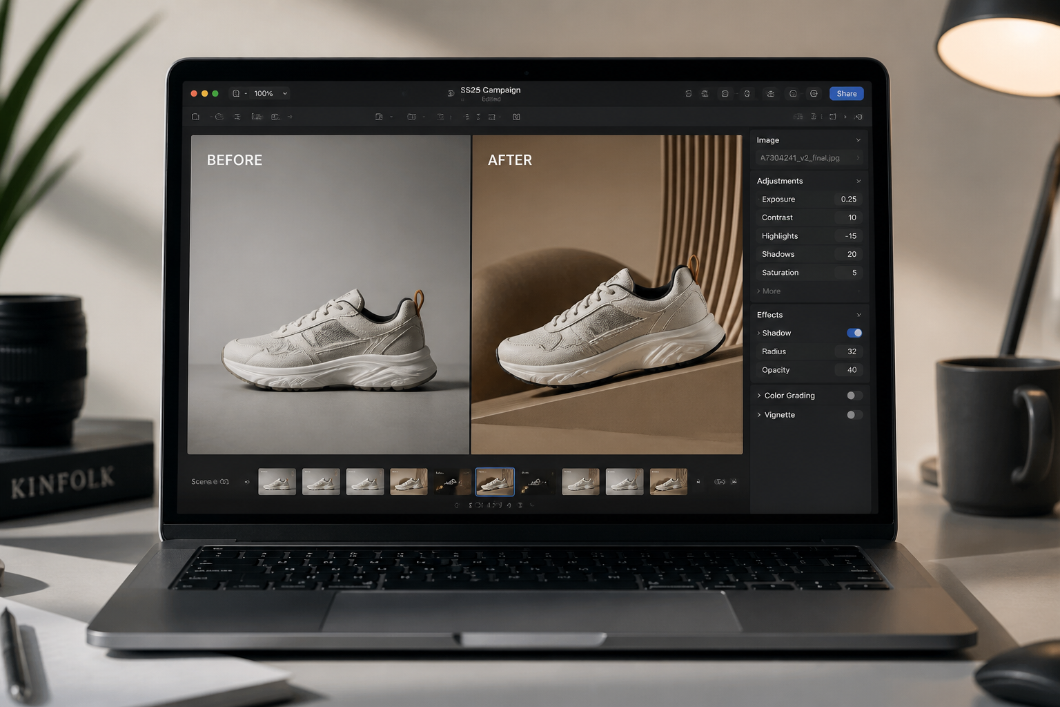The height and width of the screenshot is (707, 1060).
Task: Select the last thumbnail in the filmstrip
Action: (668, 482)
